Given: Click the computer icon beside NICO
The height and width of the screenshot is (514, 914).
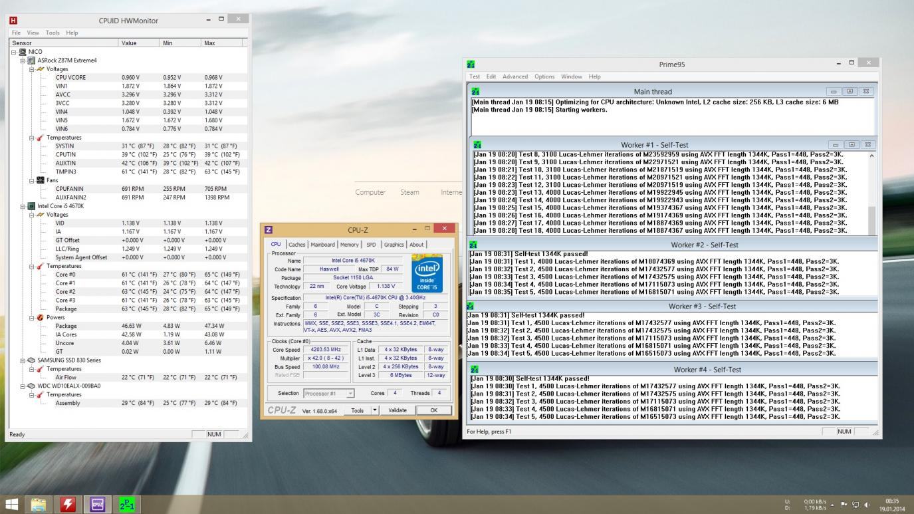Looking at the screenshot, I should click(x=23, y=52).
